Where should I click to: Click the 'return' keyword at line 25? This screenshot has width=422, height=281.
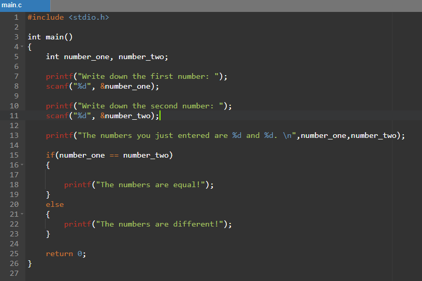(x=59, y=254)
